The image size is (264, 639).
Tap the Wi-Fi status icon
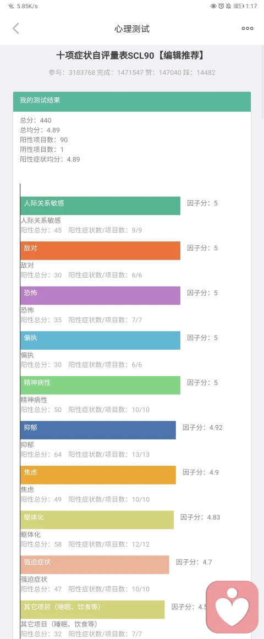tap(11, 6)
